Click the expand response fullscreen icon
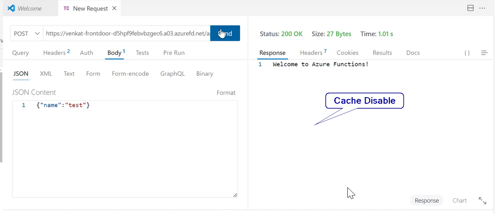This screenshot has height=214, width=495. [482, 200]
